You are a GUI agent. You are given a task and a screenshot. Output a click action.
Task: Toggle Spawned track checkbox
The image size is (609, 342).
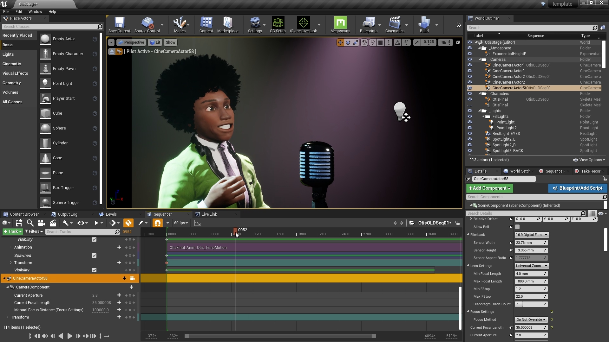click(x=94, y=256)
